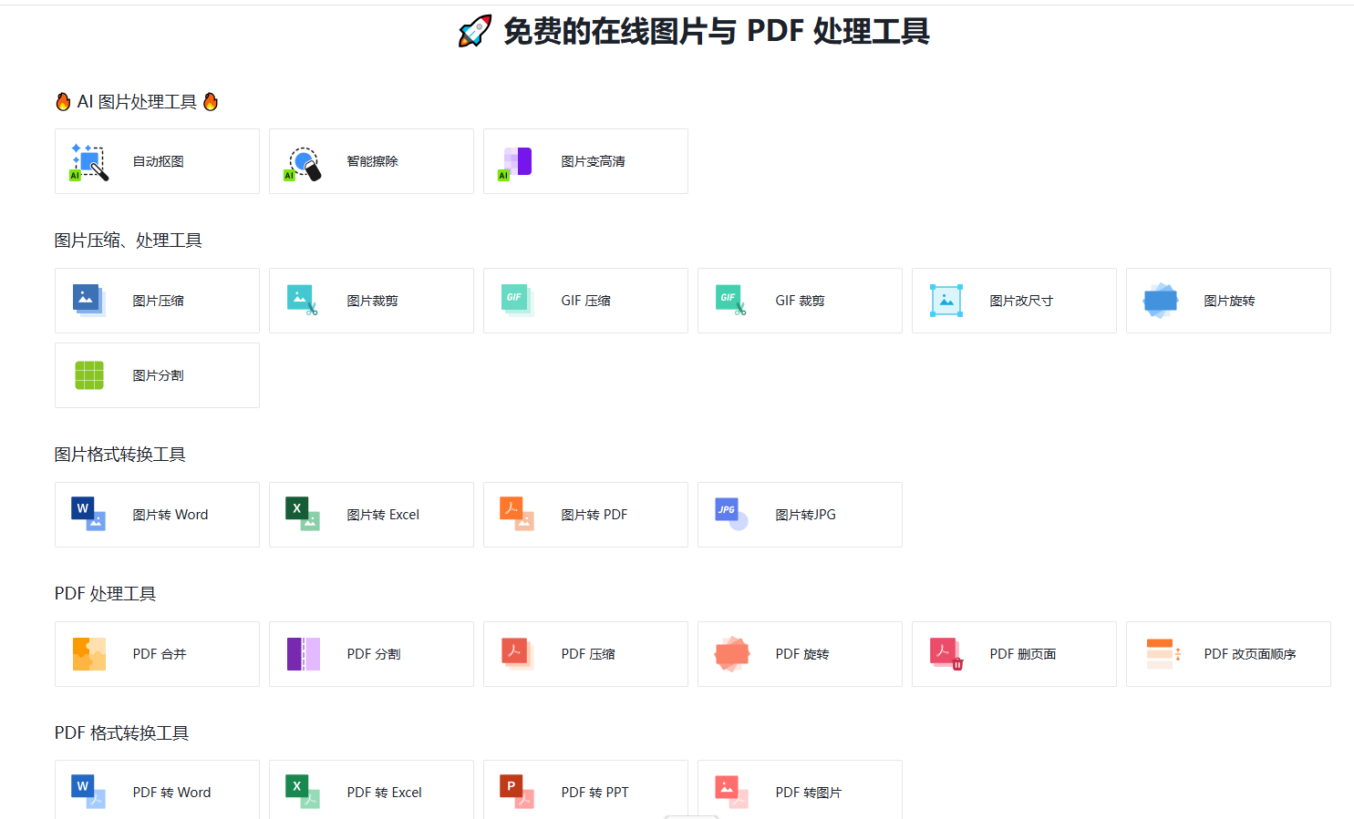Select 图片改尺寸 resize tool

[1021, 301]
